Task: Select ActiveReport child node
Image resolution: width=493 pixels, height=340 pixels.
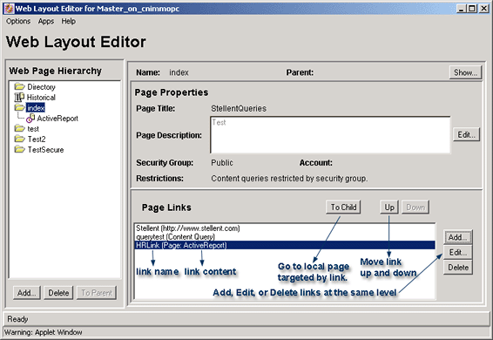Action: point(57,119)
